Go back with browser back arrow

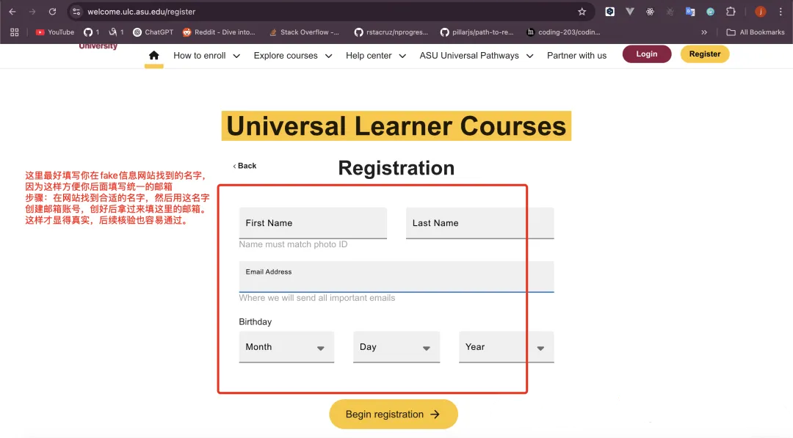pos(12,12)
